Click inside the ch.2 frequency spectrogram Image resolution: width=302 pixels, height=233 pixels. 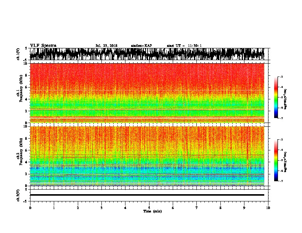tap(147, 156)
